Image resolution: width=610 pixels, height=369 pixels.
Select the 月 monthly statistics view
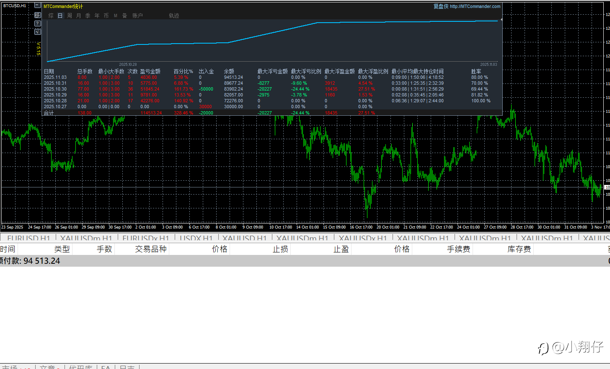tap(79, 16)
